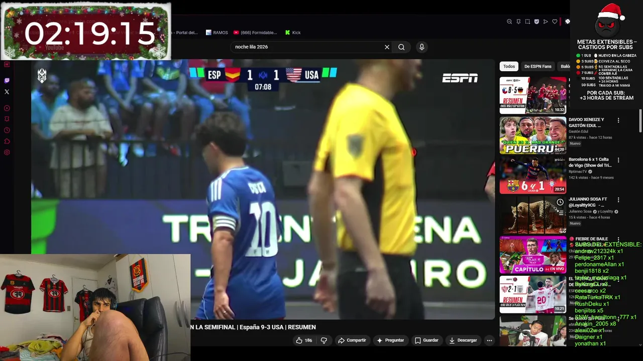The height and width of the screenshot is (361, 643).
Task: Like the video (thumbs up, 186)
Action: click(x=304, y=340)
